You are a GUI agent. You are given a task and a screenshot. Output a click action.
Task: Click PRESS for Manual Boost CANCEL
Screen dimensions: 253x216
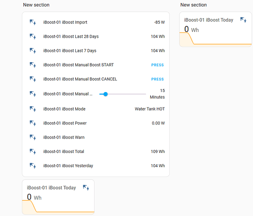158,79
